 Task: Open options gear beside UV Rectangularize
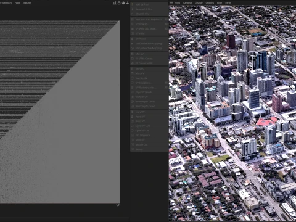166,88
